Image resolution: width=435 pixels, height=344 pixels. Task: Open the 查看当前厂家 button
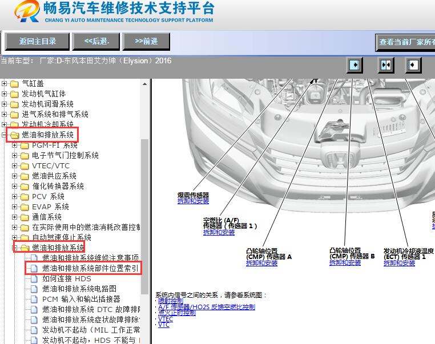point(405,42)
